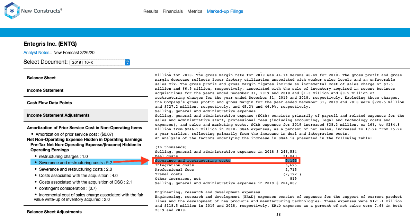The image size is (410, 222).
Task: Select the restructuring charges : 1.0 item
Action: pos(63,156)
